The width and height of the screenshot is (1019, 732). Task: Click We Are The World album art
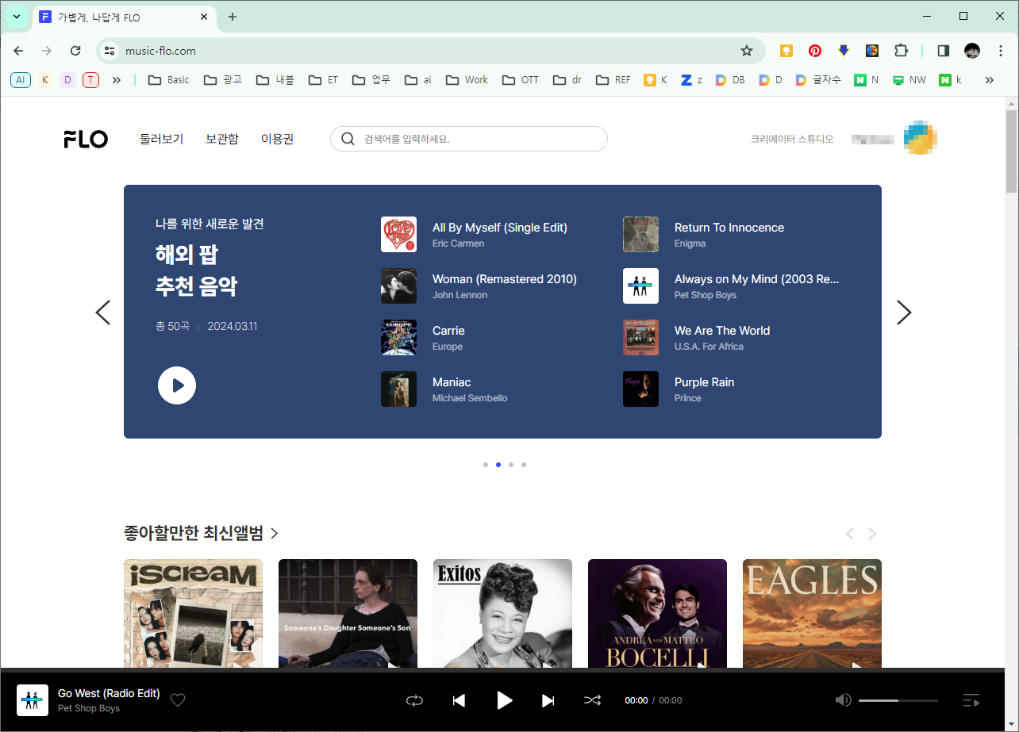click(x=640, y=338)
